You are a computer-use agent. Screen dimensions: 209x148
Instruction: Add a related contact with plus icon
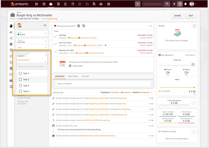pos(194,131)
